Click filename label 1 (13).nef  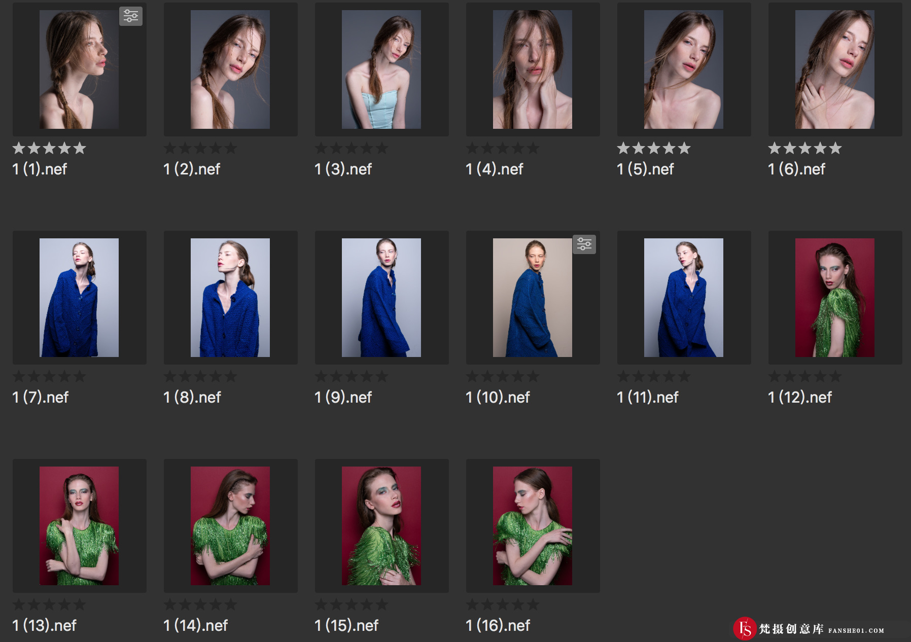click(44, 625)
